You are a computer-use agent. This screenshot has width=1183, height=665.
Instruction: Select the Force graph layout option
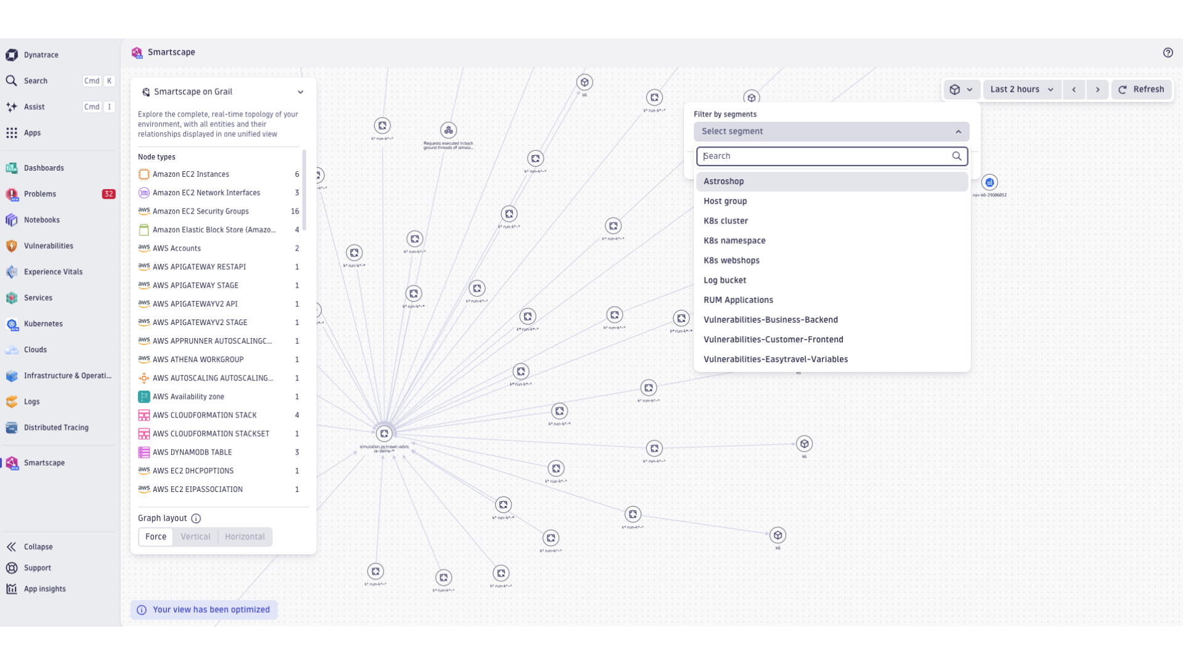click(155, 536)
